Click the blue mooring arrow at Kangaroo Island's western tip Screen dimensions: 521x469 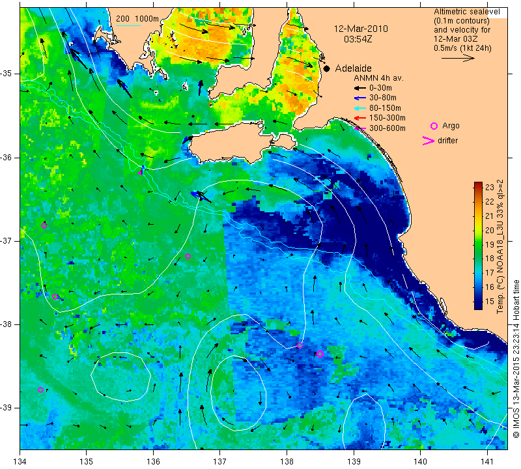(187, 139)
